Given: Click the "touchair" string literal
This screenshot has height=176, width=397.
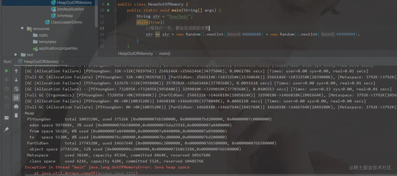Looking at the screenshot, I should (x=179, y=16).
